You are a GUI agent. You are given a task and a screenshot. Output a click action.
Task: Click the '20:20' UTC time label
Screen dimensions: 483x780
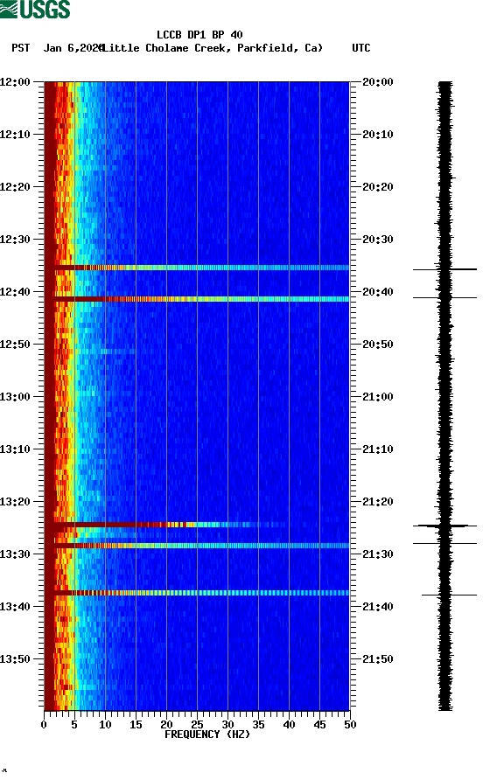tap(378, 187)
